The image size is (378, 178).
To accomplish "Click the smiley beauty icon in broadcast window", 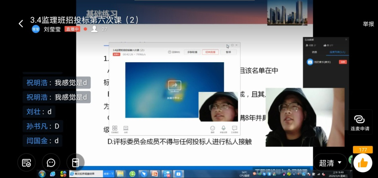I will 212,128.
